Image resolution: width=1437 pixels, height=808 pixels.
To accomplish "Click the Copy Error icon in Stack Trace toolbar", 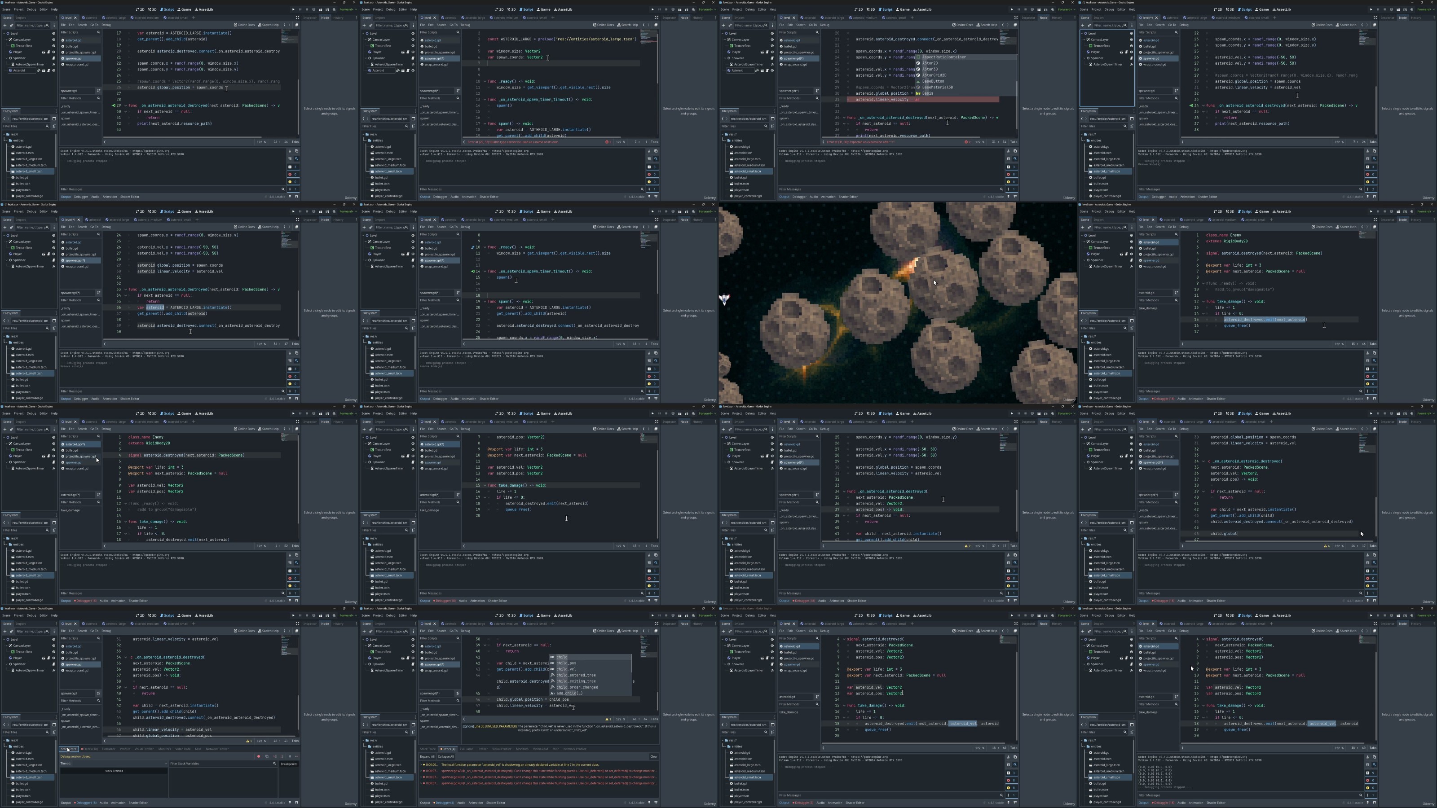I will tap(267, 757).
